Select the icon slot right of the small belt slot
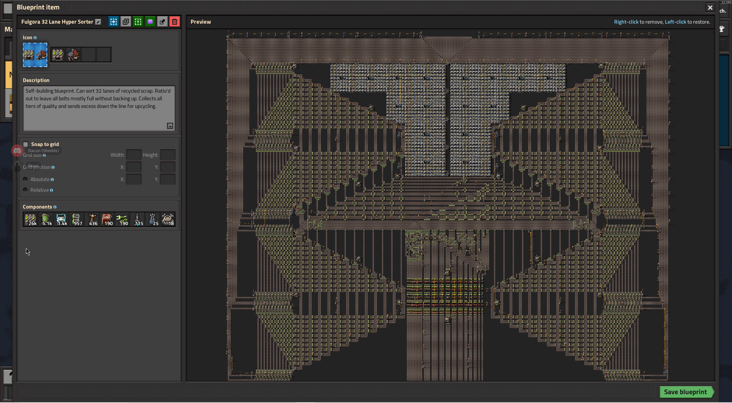The height and width of the screenshot is (403, 732). [x=73, y=55]
